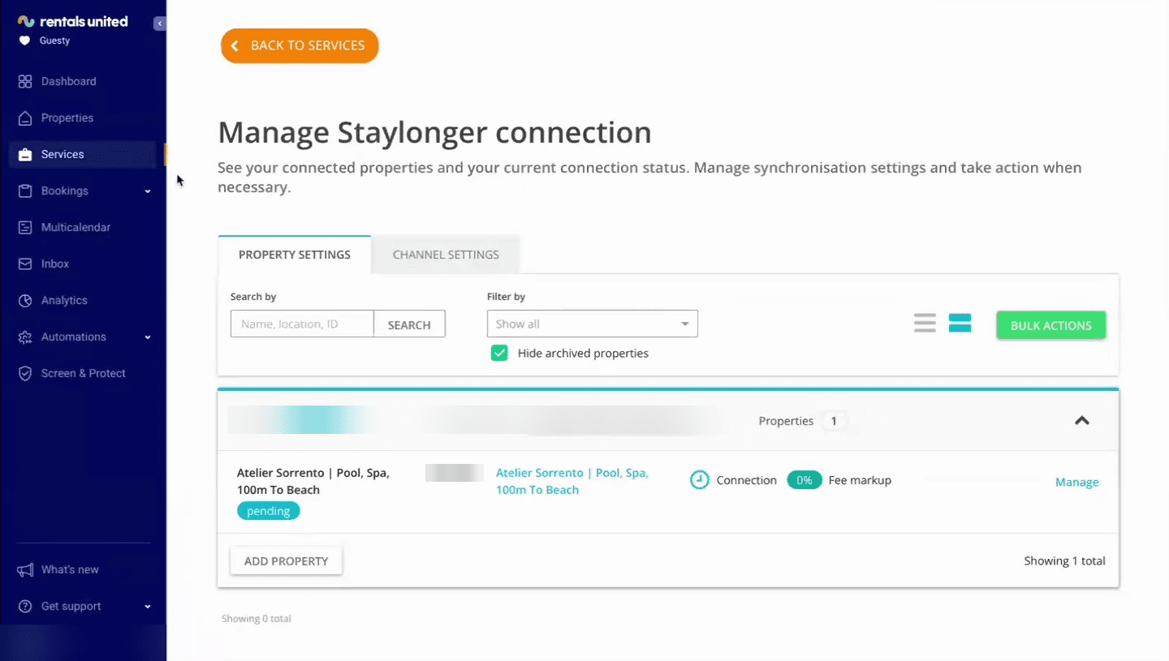Click the Back to Services button
1169x661 pixels.
coord(300,46)
